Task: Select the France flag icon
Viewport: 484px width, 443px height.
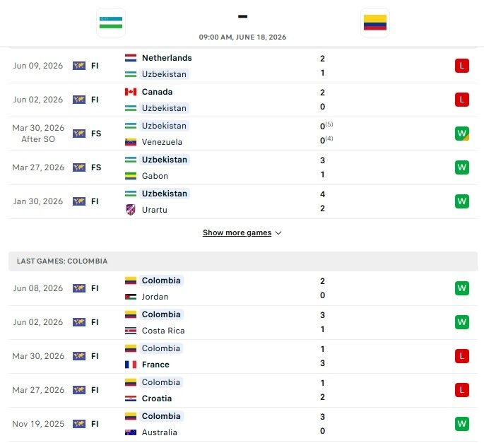Action: click(x=131, y=365)
